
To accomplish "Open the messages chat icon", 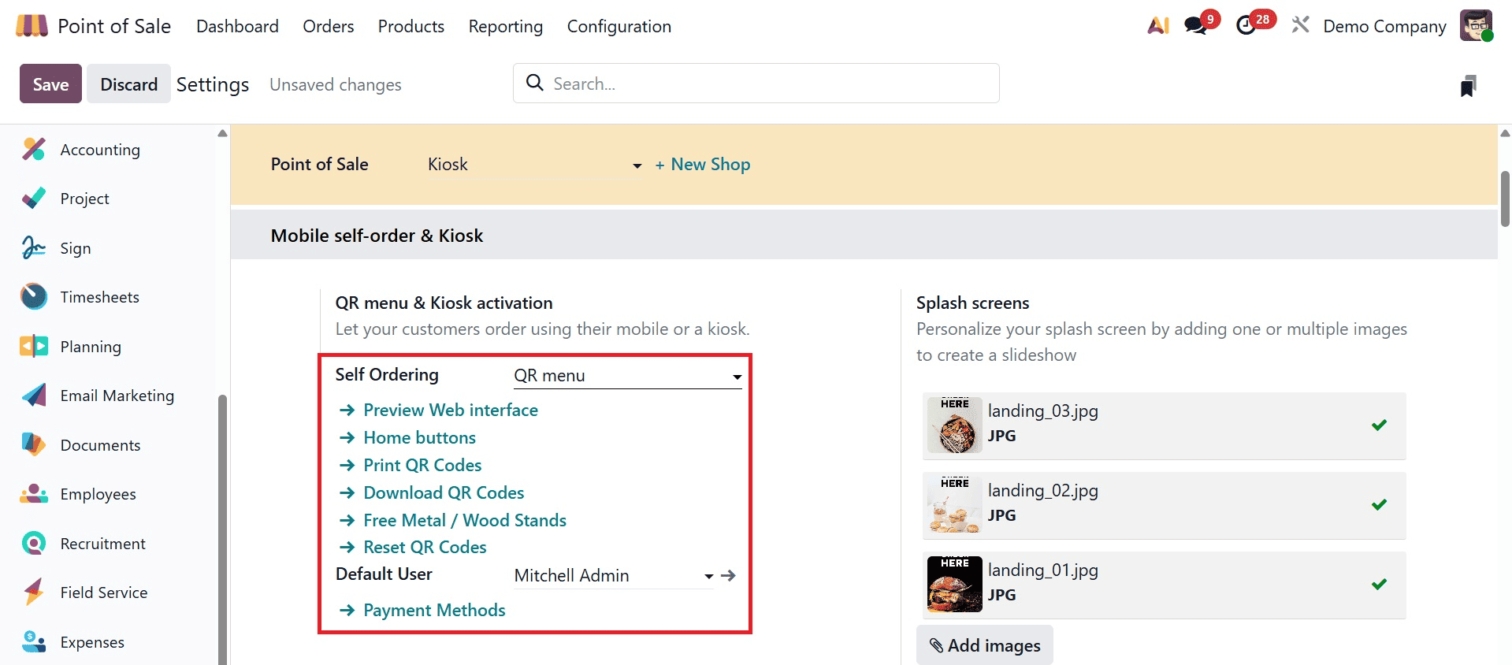I will (x=1196, y=25).
